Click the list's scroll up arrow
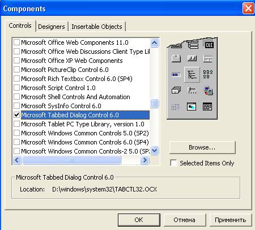Image resolution: width=255 pixels, height=230 pixels. [x=155, y=42]
